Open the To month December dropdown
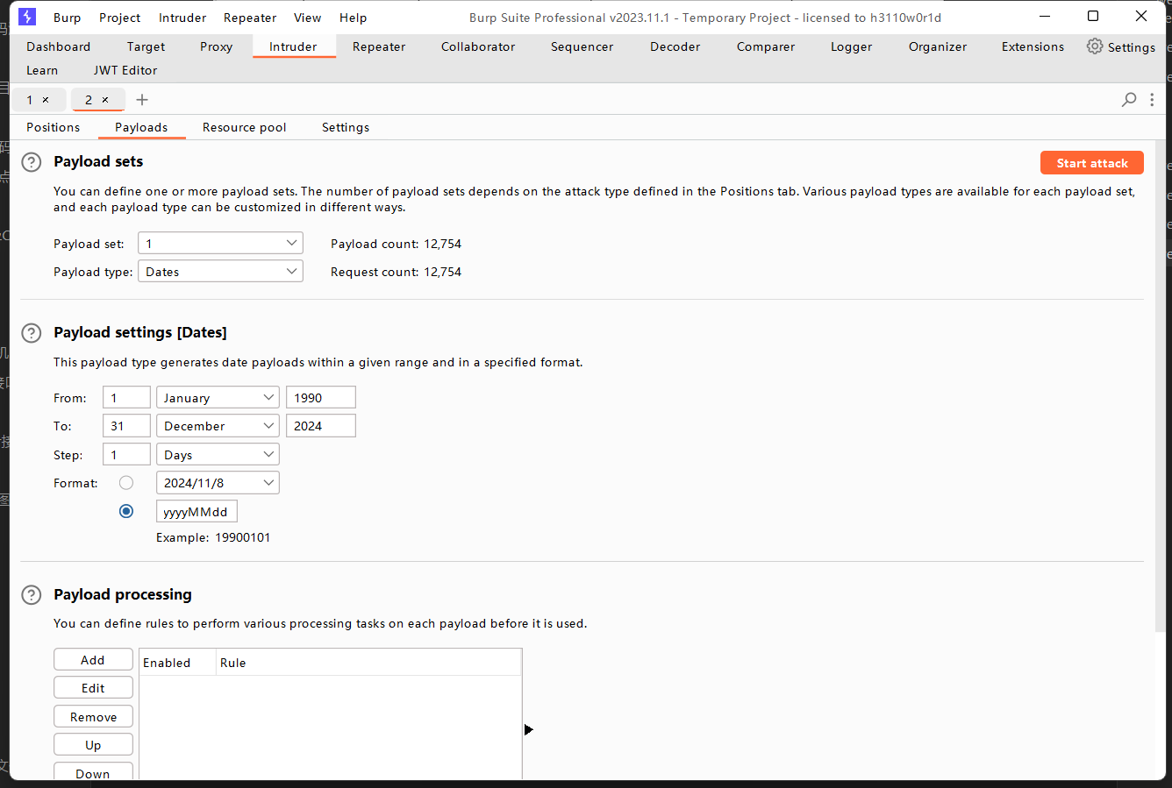1172x788 pixels. pyautogui.click(x=218, y=425)
